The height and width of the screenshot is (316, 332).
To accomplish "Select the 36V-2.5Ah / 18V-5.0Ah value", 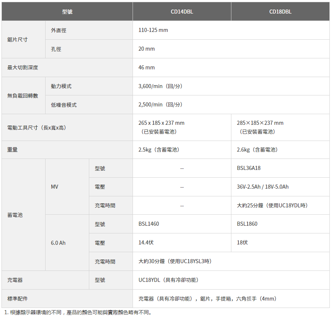I will (x=263, y=187).
